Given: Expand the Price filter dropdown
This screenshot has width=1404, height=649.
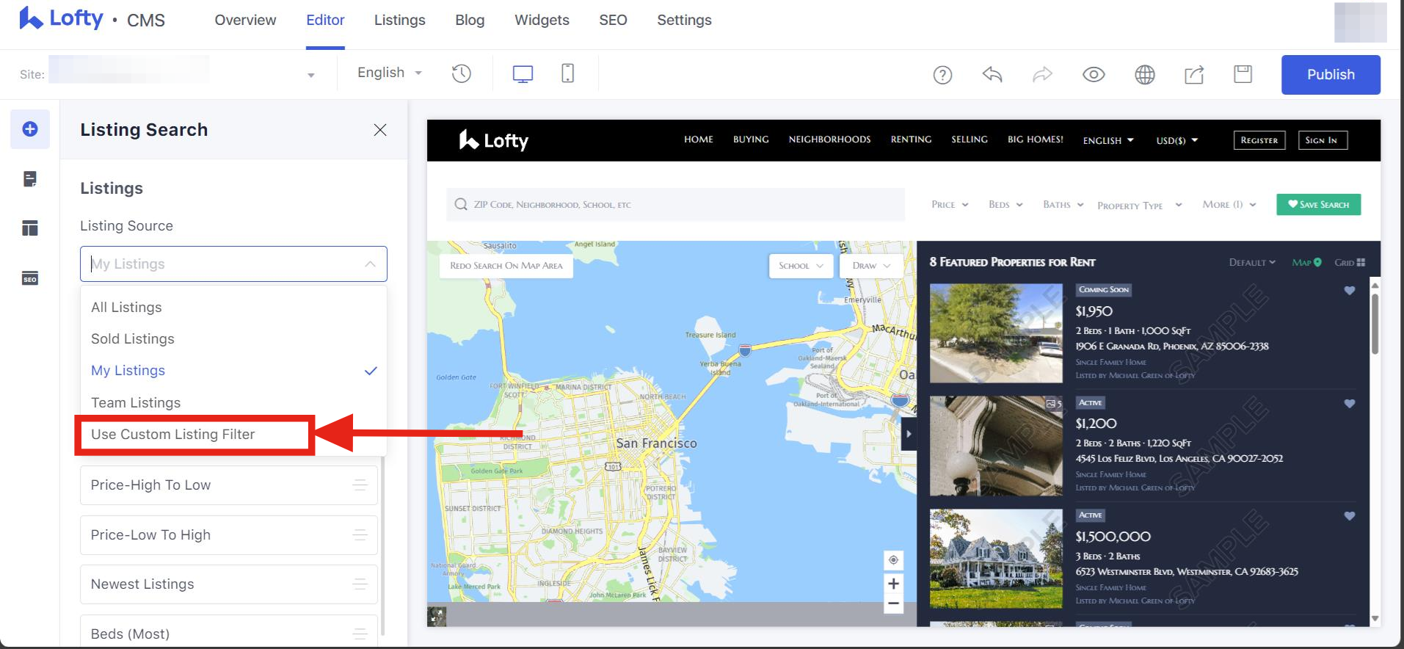Looking at the screenshot, I should coord(950,205).
